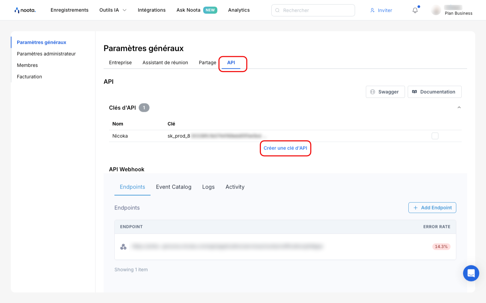The width and height of the screenshot is (486, 303).
Task: Tick the checkbox for Nicoka key
Action: [x=435, y=136]
